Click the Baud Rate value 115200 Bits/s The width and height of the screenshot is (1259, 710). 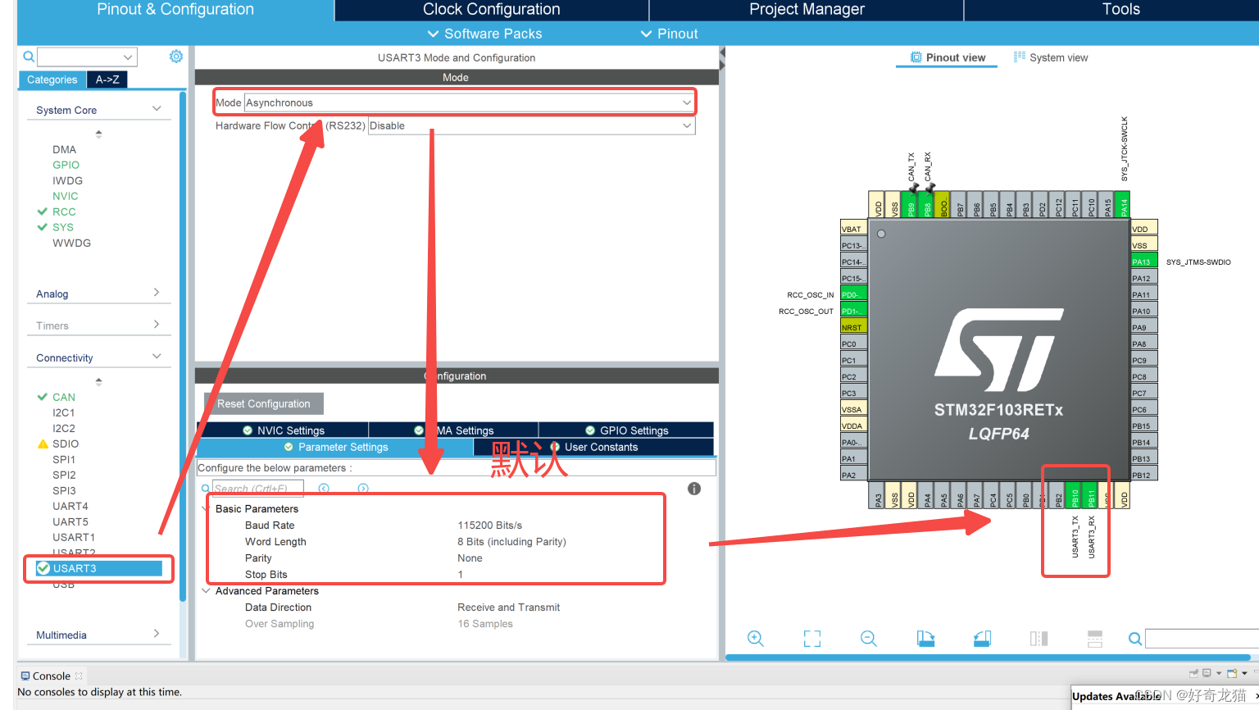click(489, 526)
